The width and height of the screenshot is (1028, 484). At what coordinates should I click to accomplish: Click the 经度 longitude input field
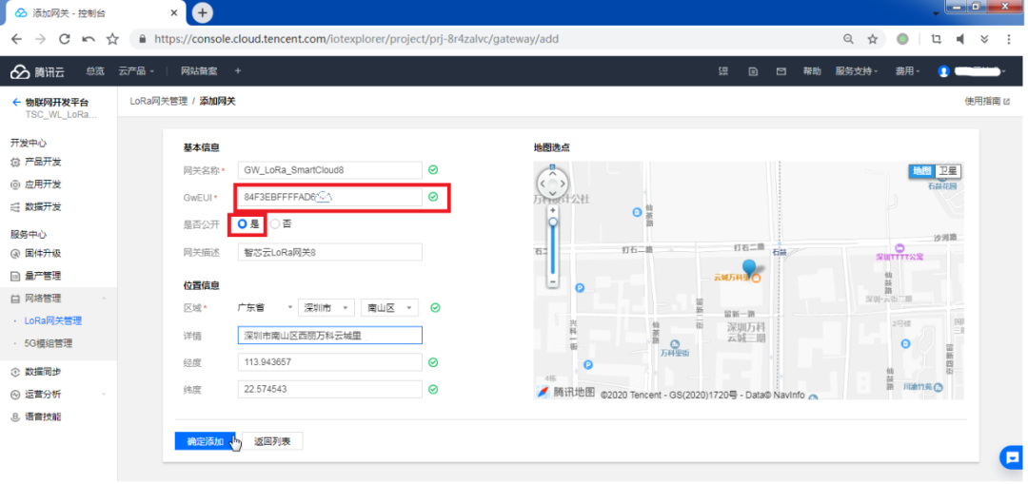point(329,362)
